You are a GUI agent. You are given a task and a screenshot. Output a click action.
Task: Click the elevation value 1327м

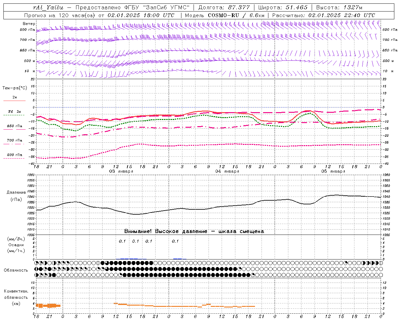point(353,7)
